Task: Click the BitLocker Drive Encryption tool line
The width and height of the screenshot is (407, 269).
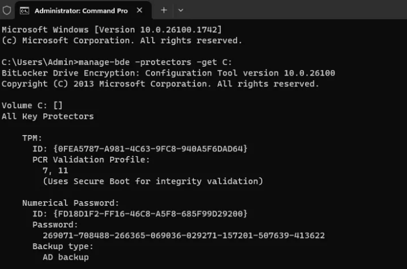Action: click(x=168, y=73)
